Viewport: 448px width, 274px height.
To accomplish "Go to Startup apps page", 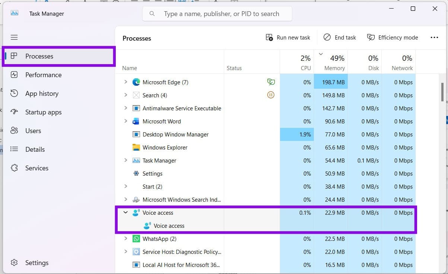I will point(59,112).
